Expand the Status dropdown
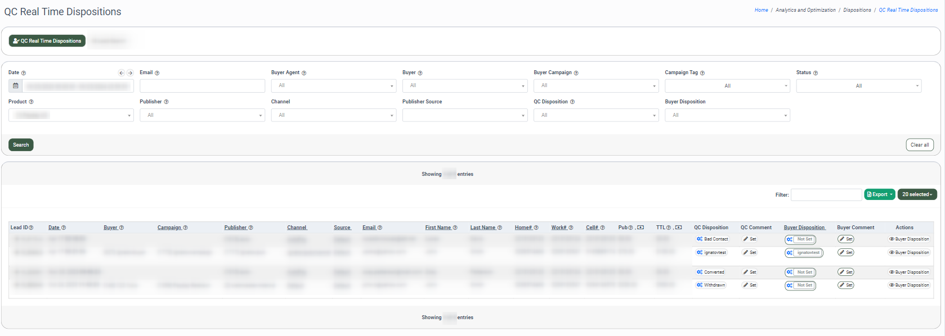Image resolution: width=945 pixels, height=336 pixels. pos(858,86)
